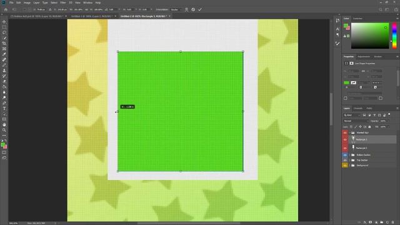Select the Rectangle shape tool
This screenshot has width=400, height=225.
(4, 119)
